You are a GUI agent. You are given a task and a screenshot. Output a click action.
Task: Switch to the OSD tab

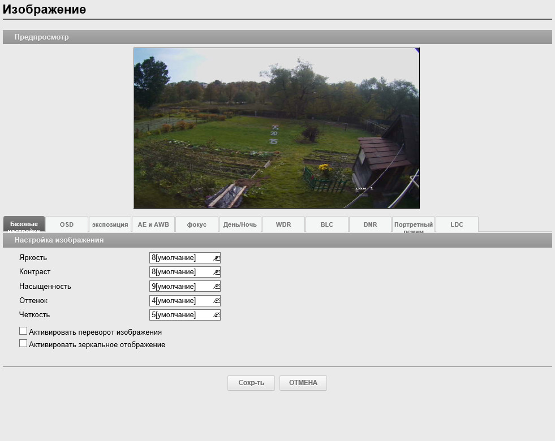[67, 224]
